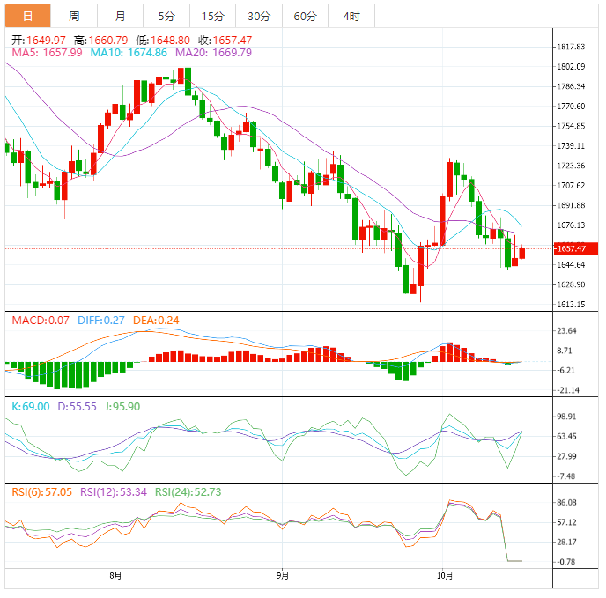
Task: Switch to the 月 monthly tab
Action: [120, 16]
